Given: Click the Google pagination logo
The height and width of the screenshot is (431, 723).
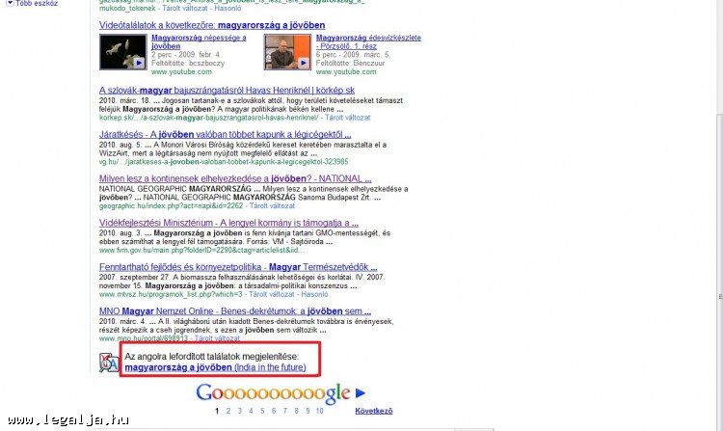Looking at the screenshot, I should click(272, 392).
